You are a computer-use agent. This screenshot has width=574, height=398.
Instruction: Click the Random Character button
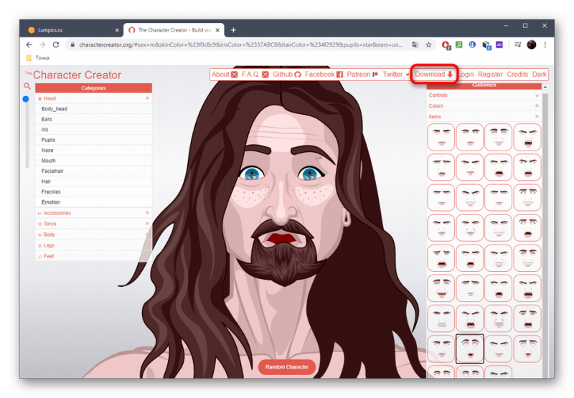pyautogui.click(x=286, y=367)
